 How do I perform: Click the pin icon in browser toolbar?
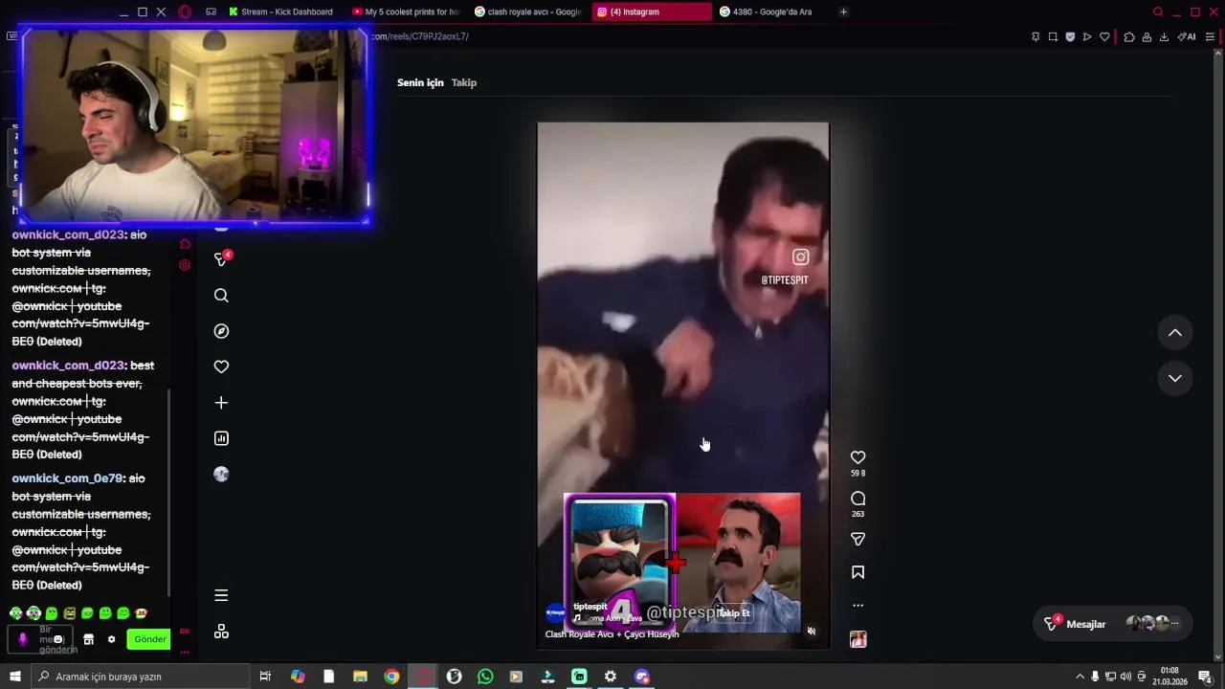coord(1036,37)
